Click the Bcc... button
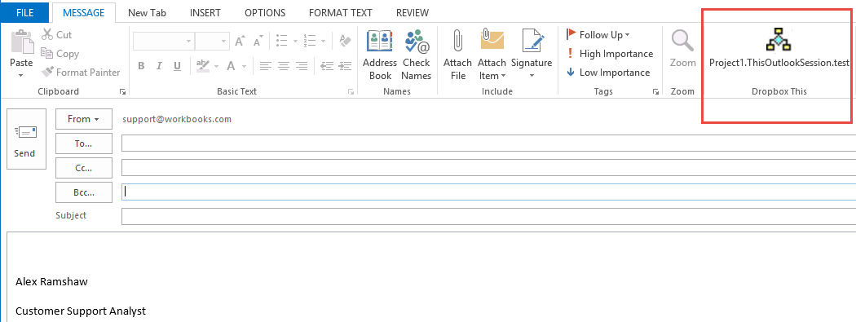Screen dimensions: 856x322 point(83,192)
